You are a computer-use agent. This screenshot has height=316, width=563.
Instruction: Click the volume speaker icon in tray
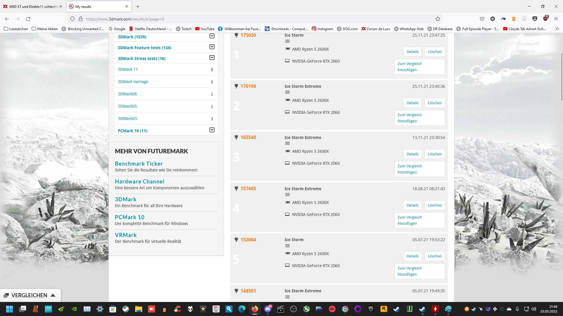(534, 309)
